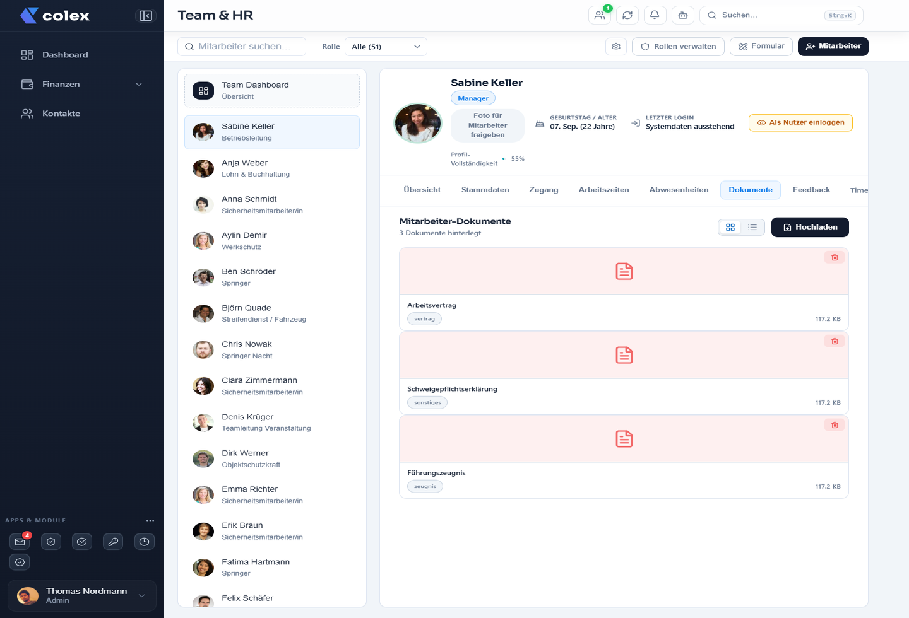The width and height of the screenshot is (909, 618).
Task: Click Sabine Keller's profile photo
Action: (417, 123)
